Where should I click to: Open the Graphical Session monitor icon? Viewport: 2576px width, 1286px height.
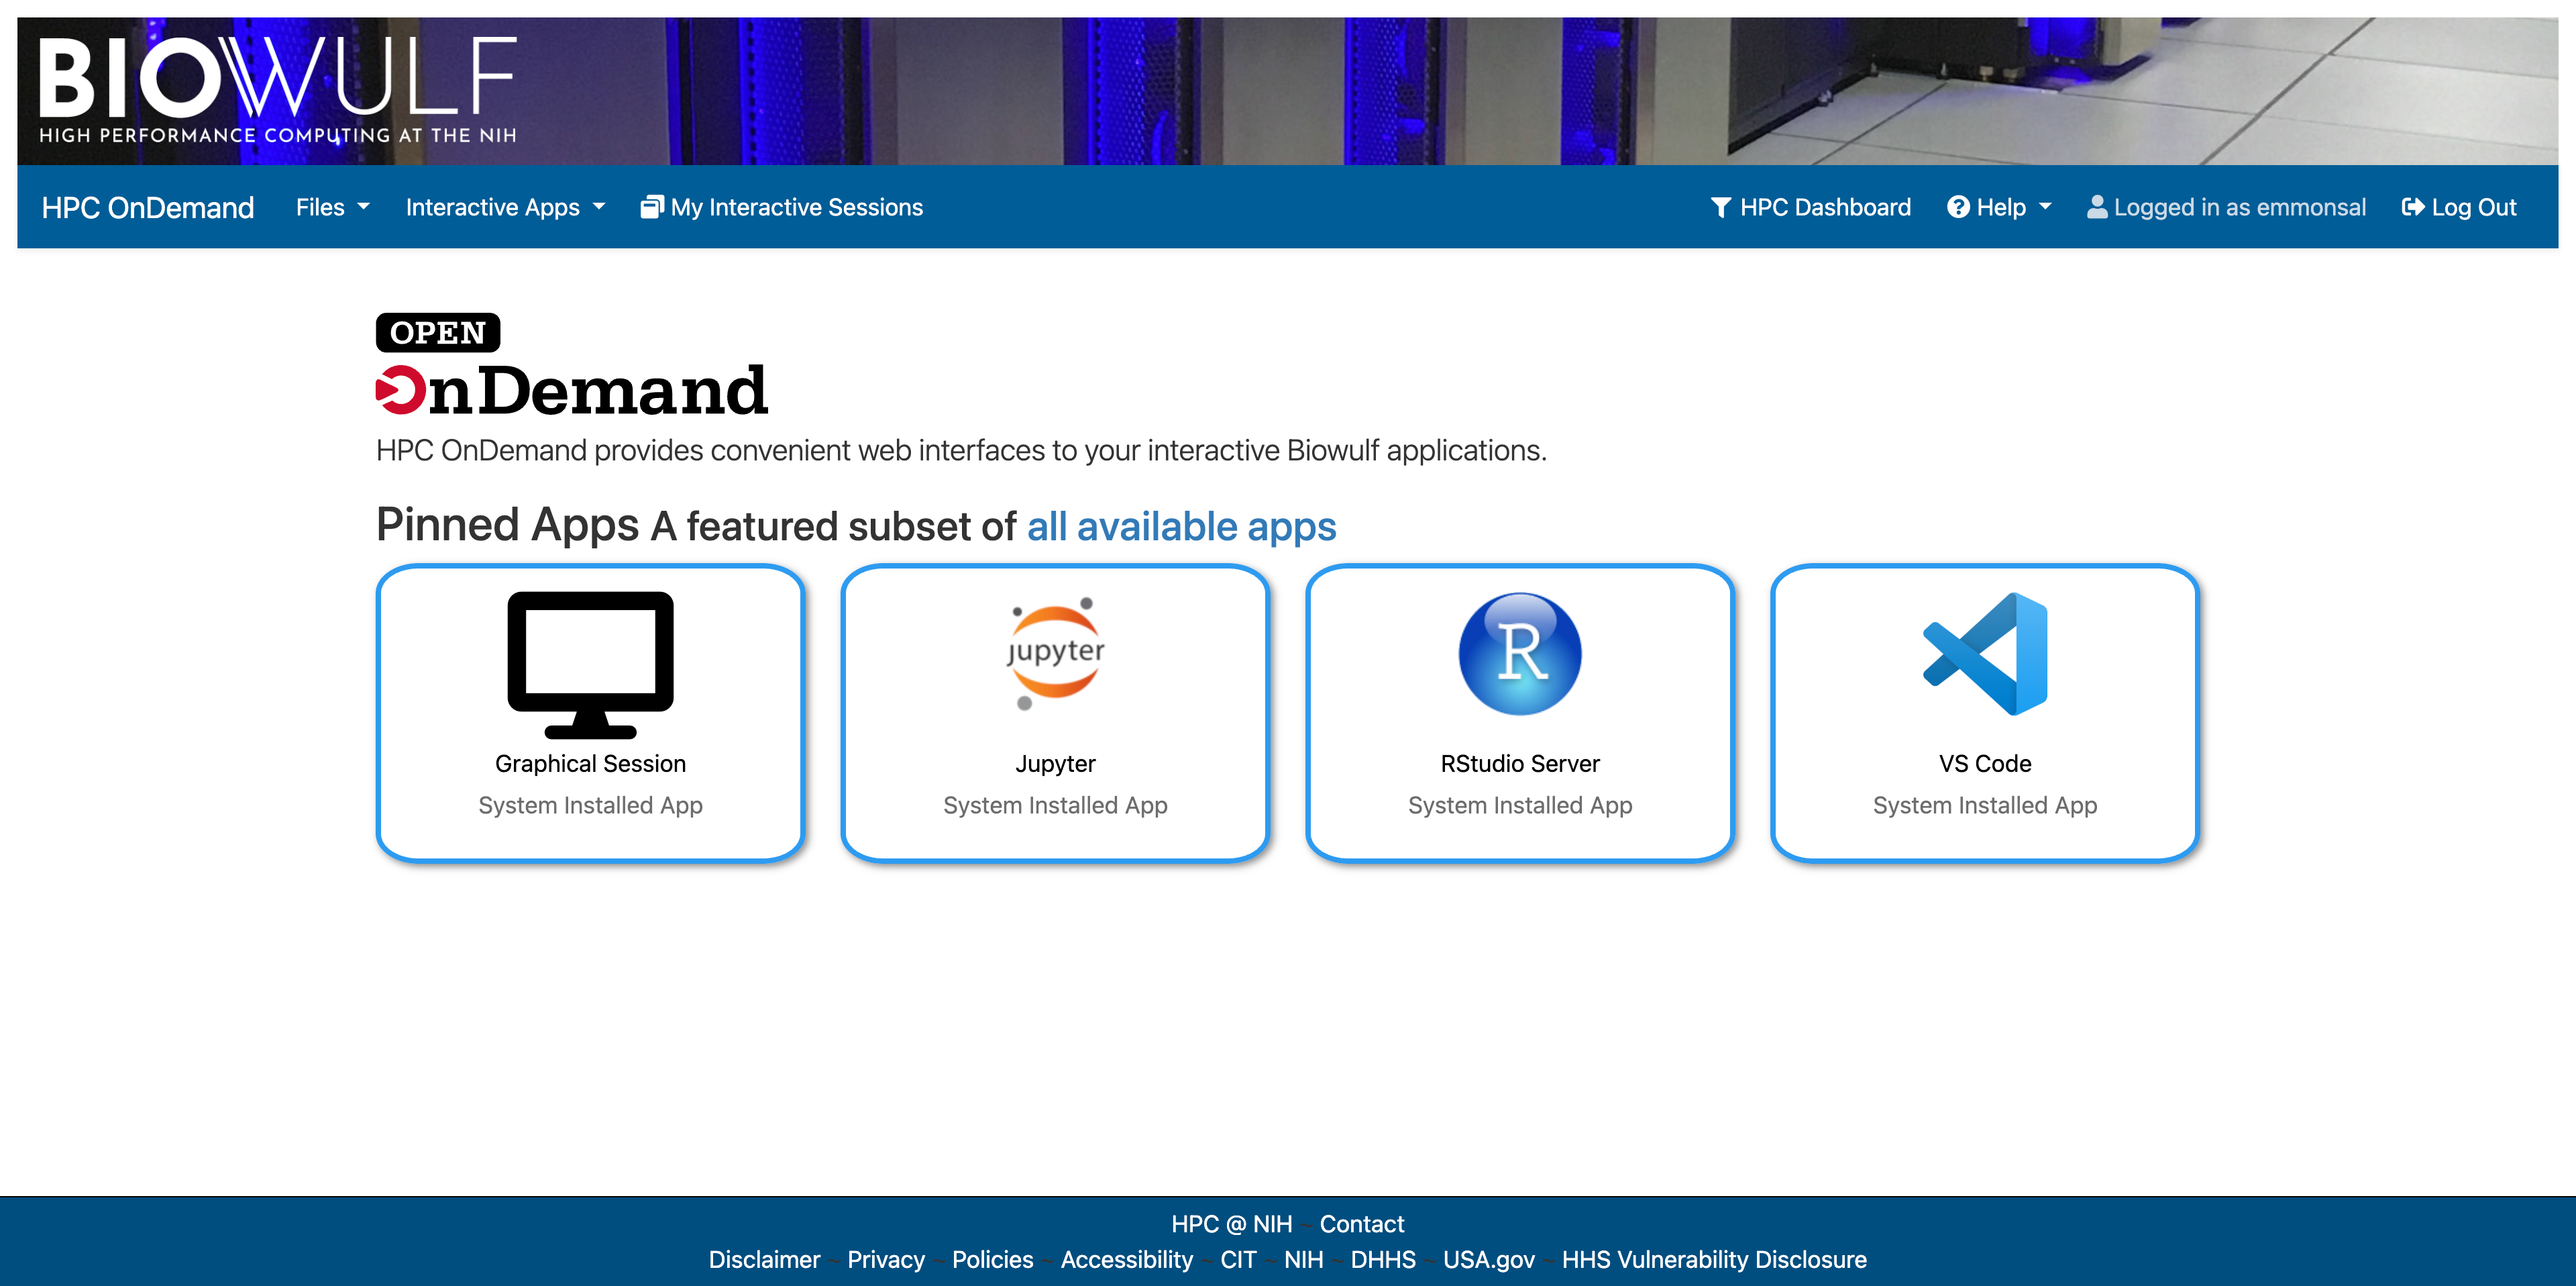coord(590,664)
